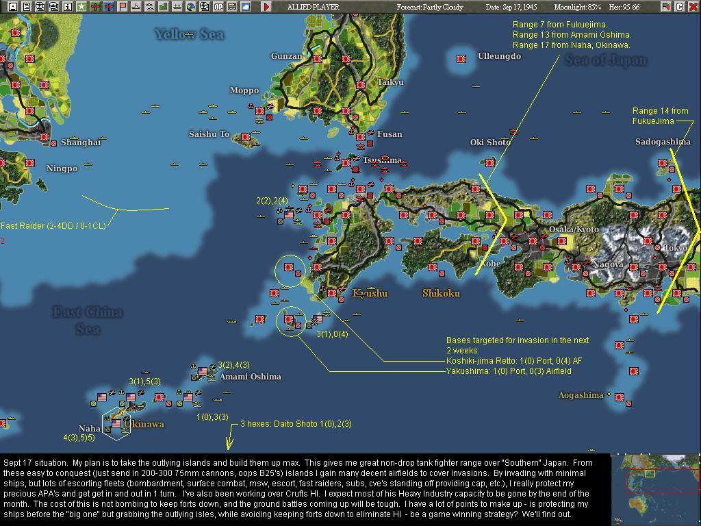701x526 pixels.
Task: Click the 'Yellow Sea' map label
Action: coord(190,34)
